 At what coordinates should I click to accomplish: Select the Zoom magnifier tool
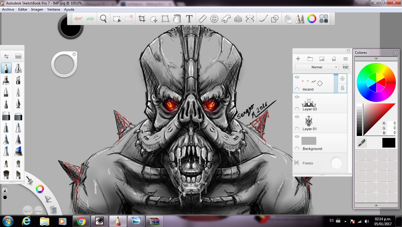tap(103, 19)
